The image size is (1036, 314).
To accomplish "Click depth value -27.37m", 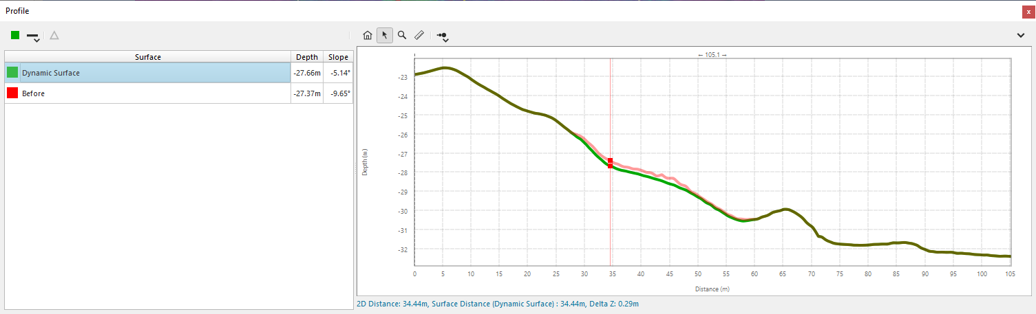I will pyautogui.click(x=307, y=93).
